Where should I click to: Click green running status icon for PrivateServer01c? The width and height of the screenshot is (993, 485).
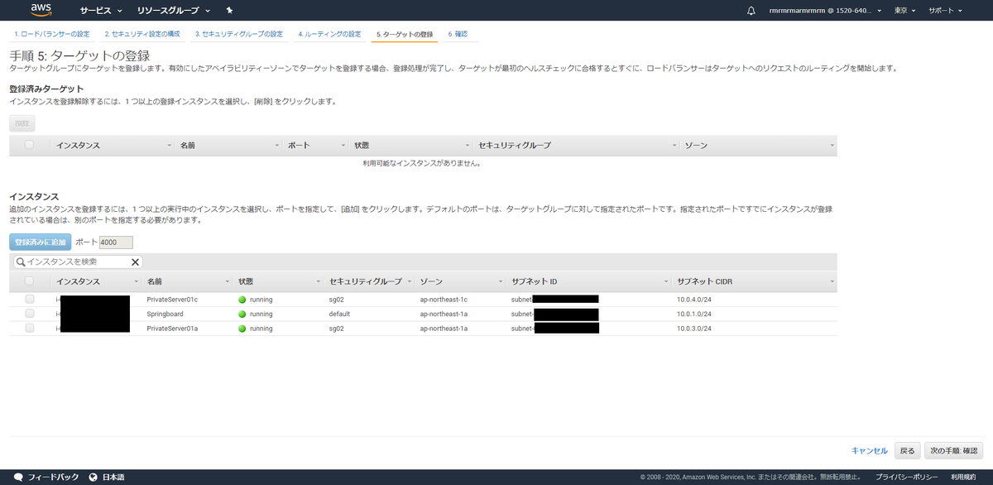[242, 300]
